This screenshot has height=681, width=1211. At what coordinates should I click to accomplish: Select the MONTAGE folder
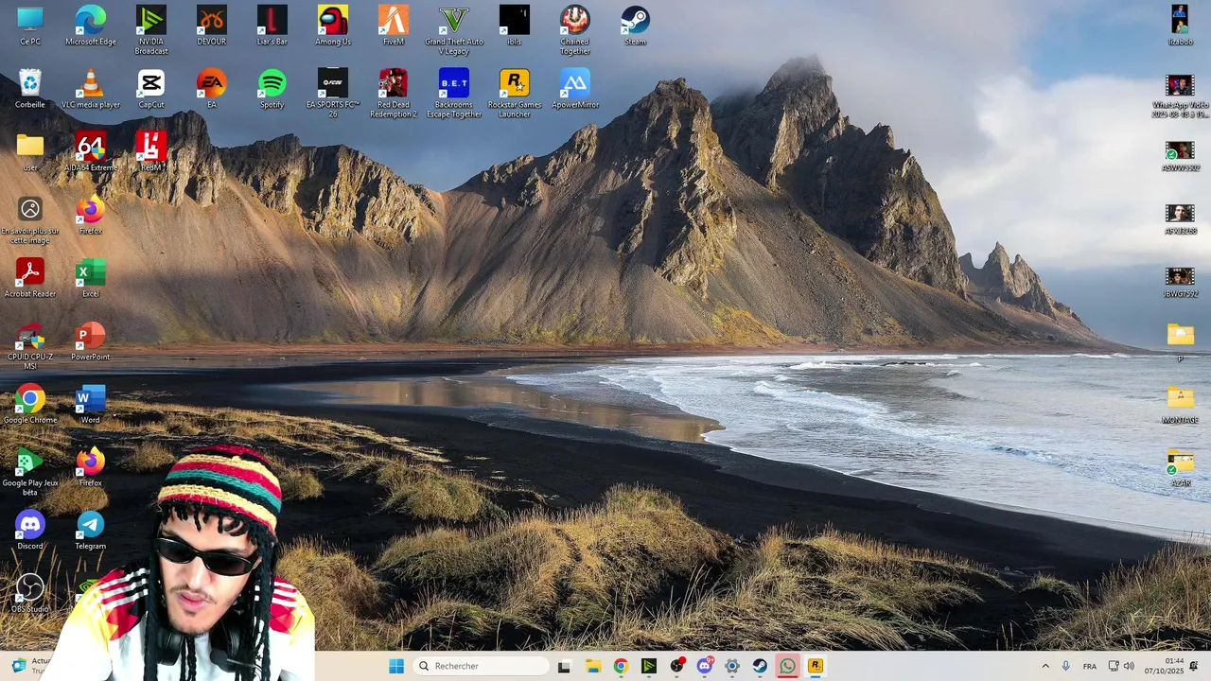click(x=1180, y=405)
